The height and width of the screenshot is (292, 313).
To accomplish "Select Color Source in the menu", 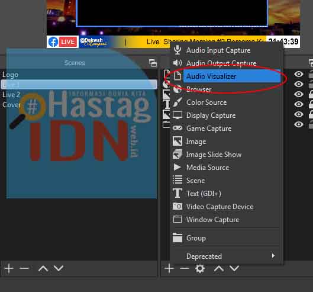I will (x=206, y=102).
